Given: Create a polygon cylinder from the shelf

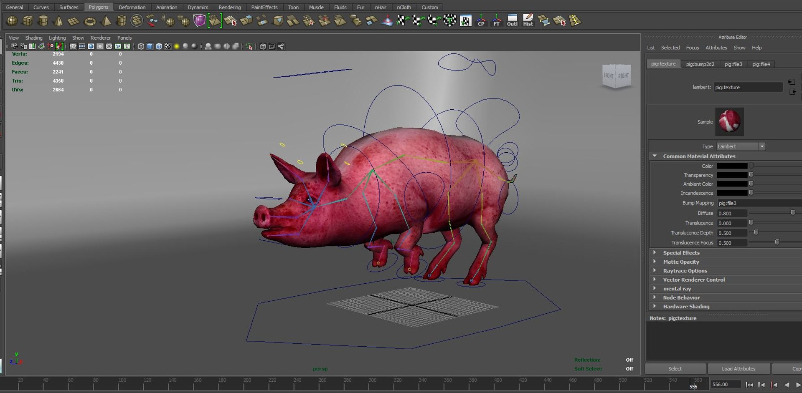Looking at the screenshot, I should [43, 20].
